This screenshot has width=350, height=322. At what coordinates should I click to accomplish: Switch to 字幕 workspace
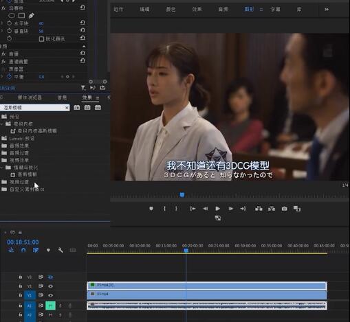(x=275, y=10)
